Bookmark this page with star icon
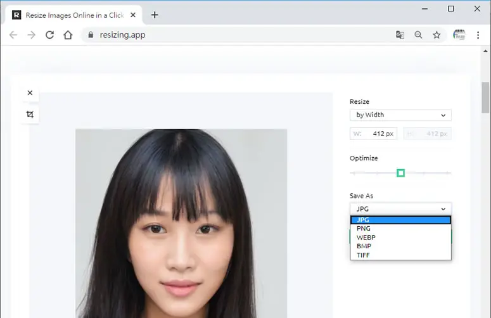Screen dimensions: 491x318 [437, 35]
